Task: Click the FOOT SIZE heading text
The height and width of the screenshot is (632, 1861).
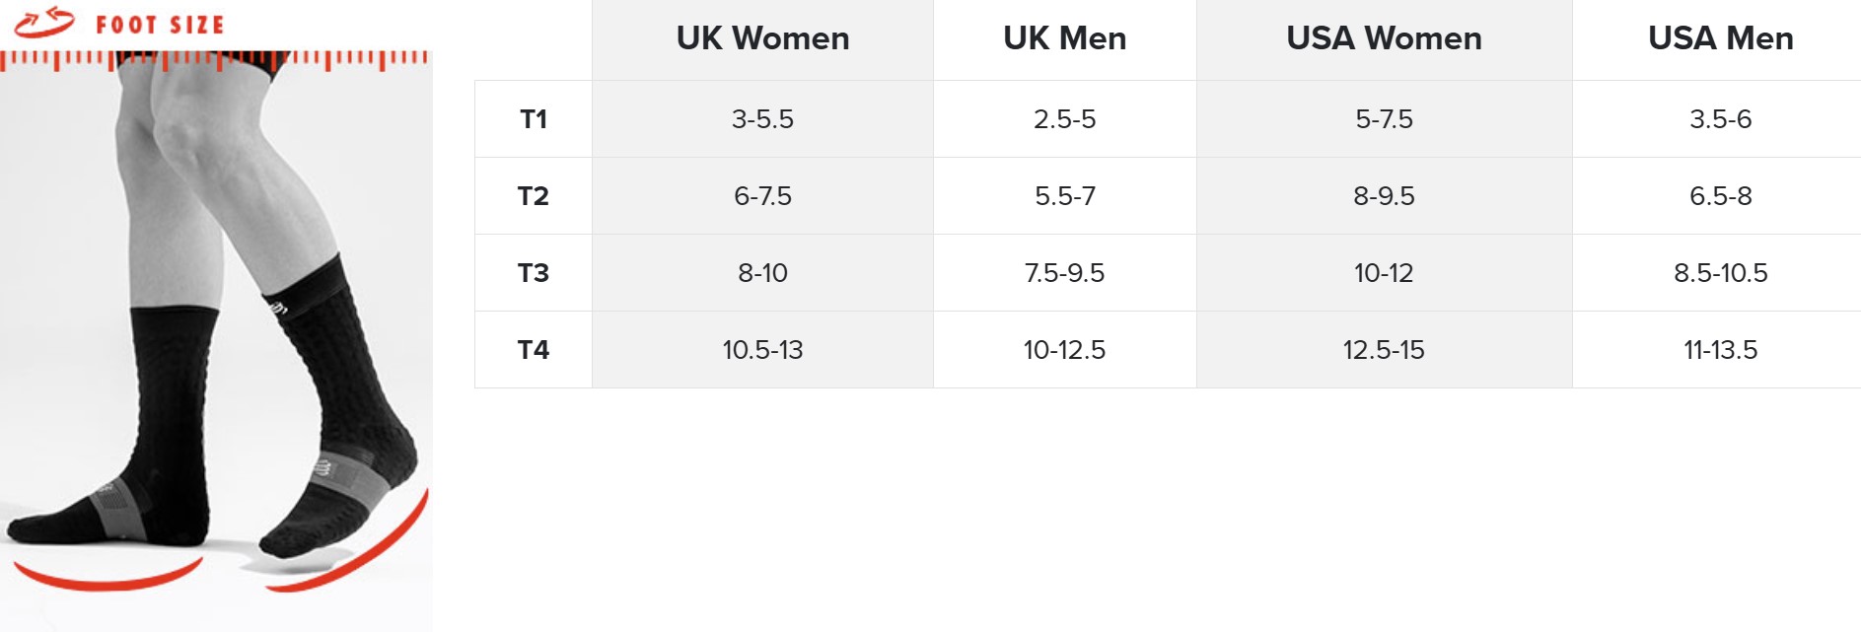Action: click(x=161, y=25)
